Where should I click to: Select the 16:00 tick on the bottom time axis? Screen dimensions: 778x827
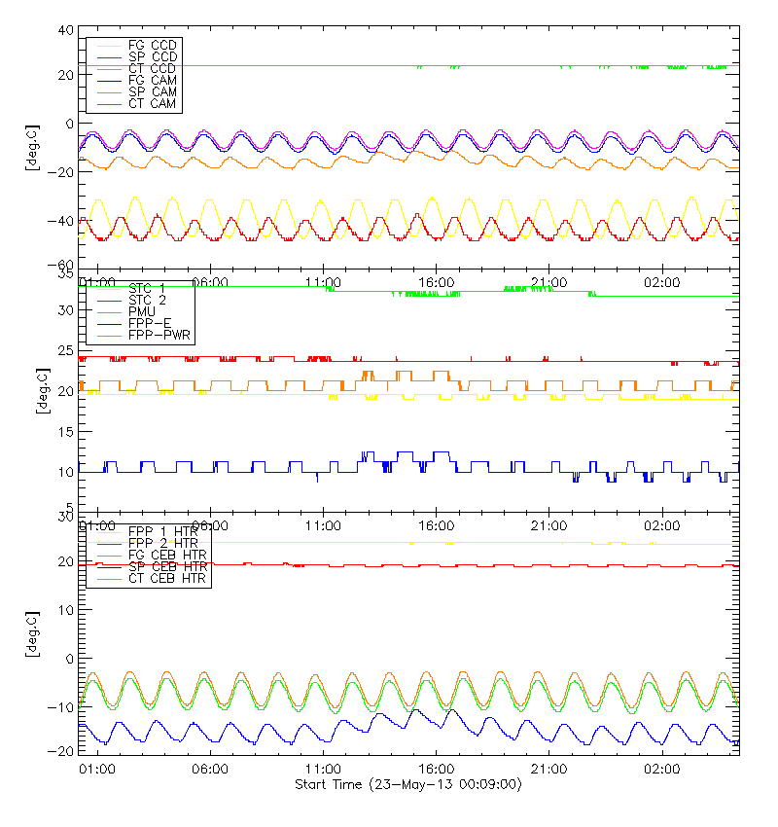tap(437, 770)
